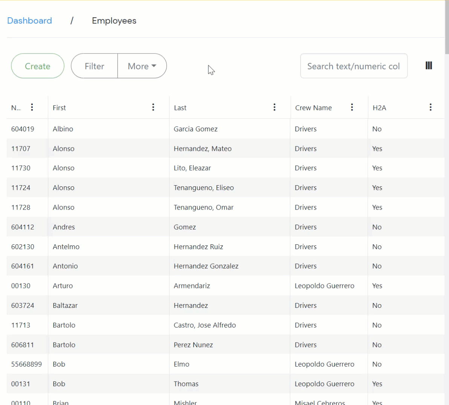Open the number column options menu
The height and width of the screenshot is (405, 449).
(x=32, y=107)
